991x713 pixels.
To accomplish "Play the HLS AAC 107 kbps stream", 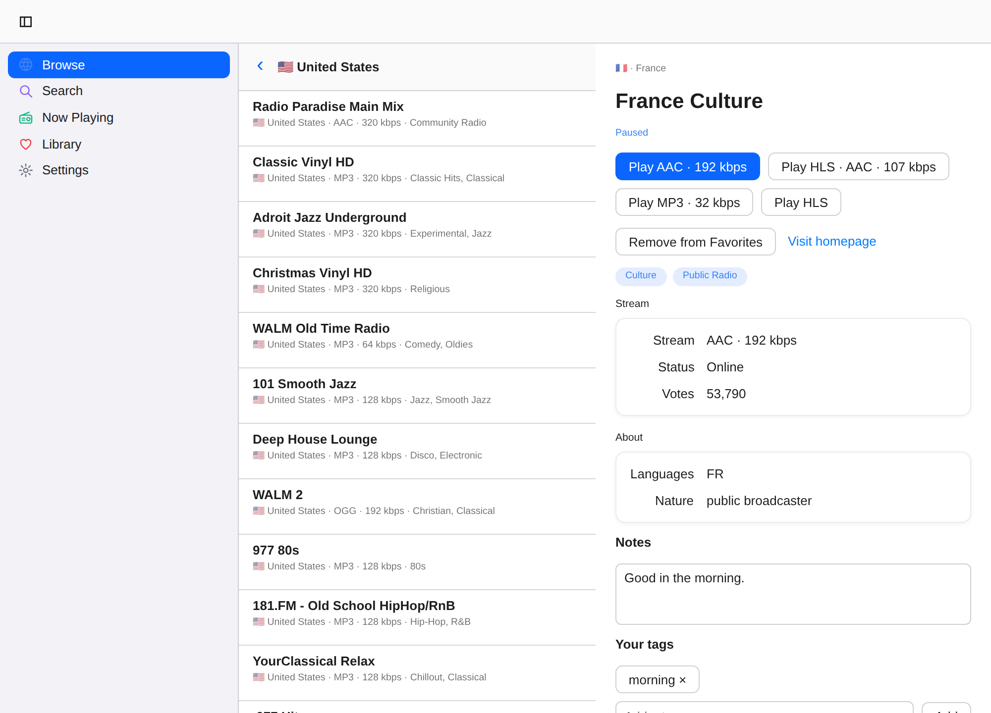I will (859, 166).
